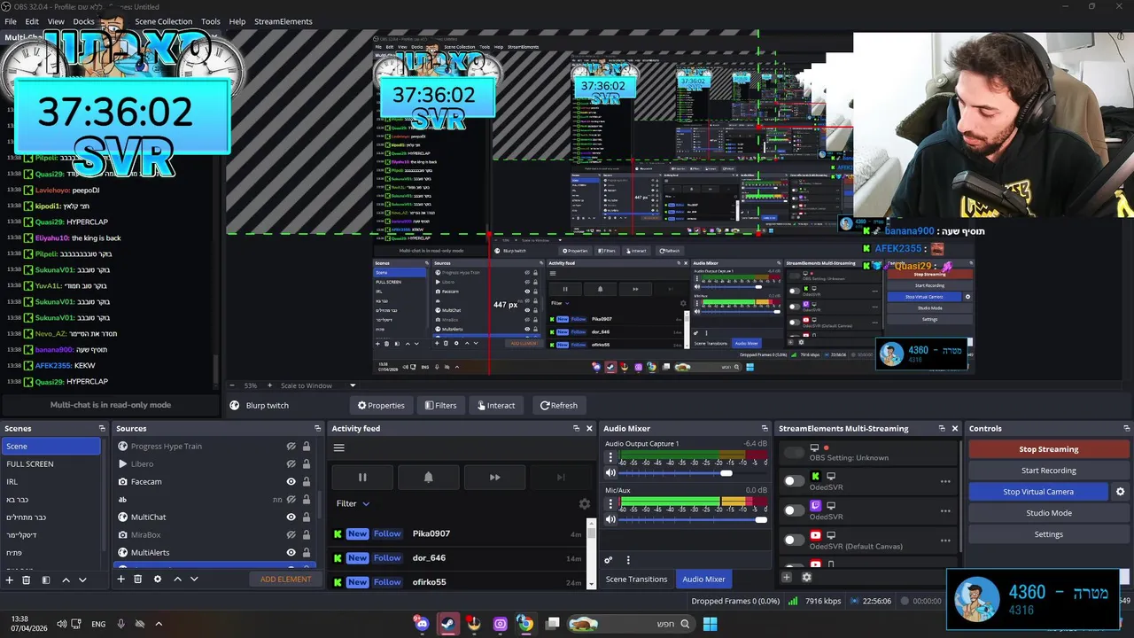
Task: Open the Docks menu
Action: click(x=83, y=21)
